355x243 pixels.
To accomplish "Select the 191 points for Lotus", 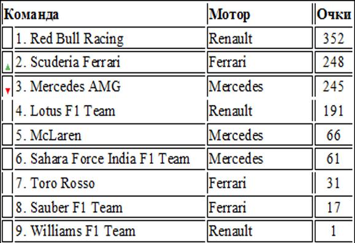I will [334, 111].
